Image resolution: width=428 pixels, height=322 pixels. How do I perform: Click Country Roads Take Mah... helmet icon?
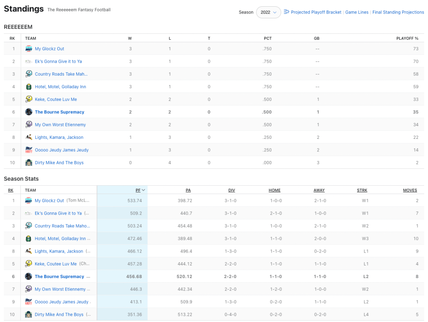29,74
